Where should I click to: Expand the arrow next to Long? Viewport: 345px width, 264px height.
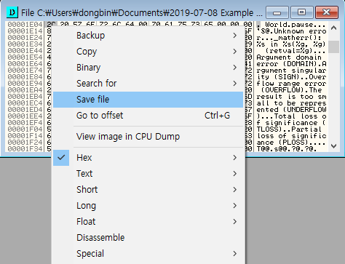234,206
